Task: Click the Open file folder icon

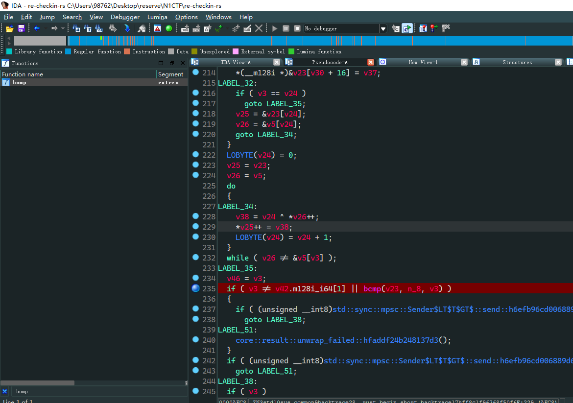Action: (x=9, y=28)
